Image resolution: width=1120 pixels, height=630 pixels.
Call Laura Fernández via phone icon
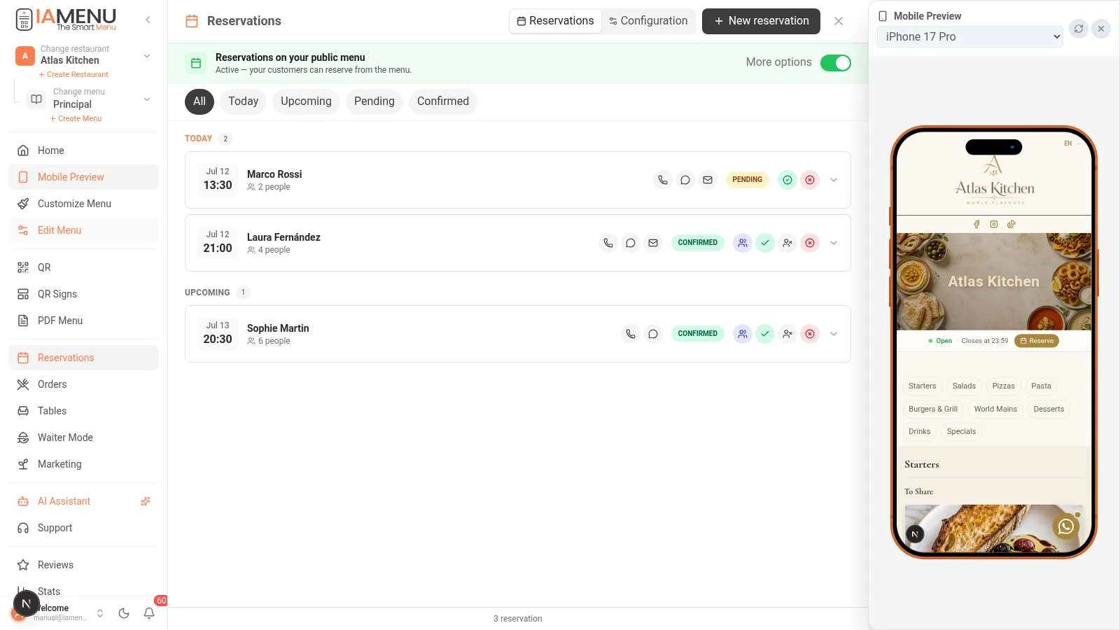[x=608, y=243]
